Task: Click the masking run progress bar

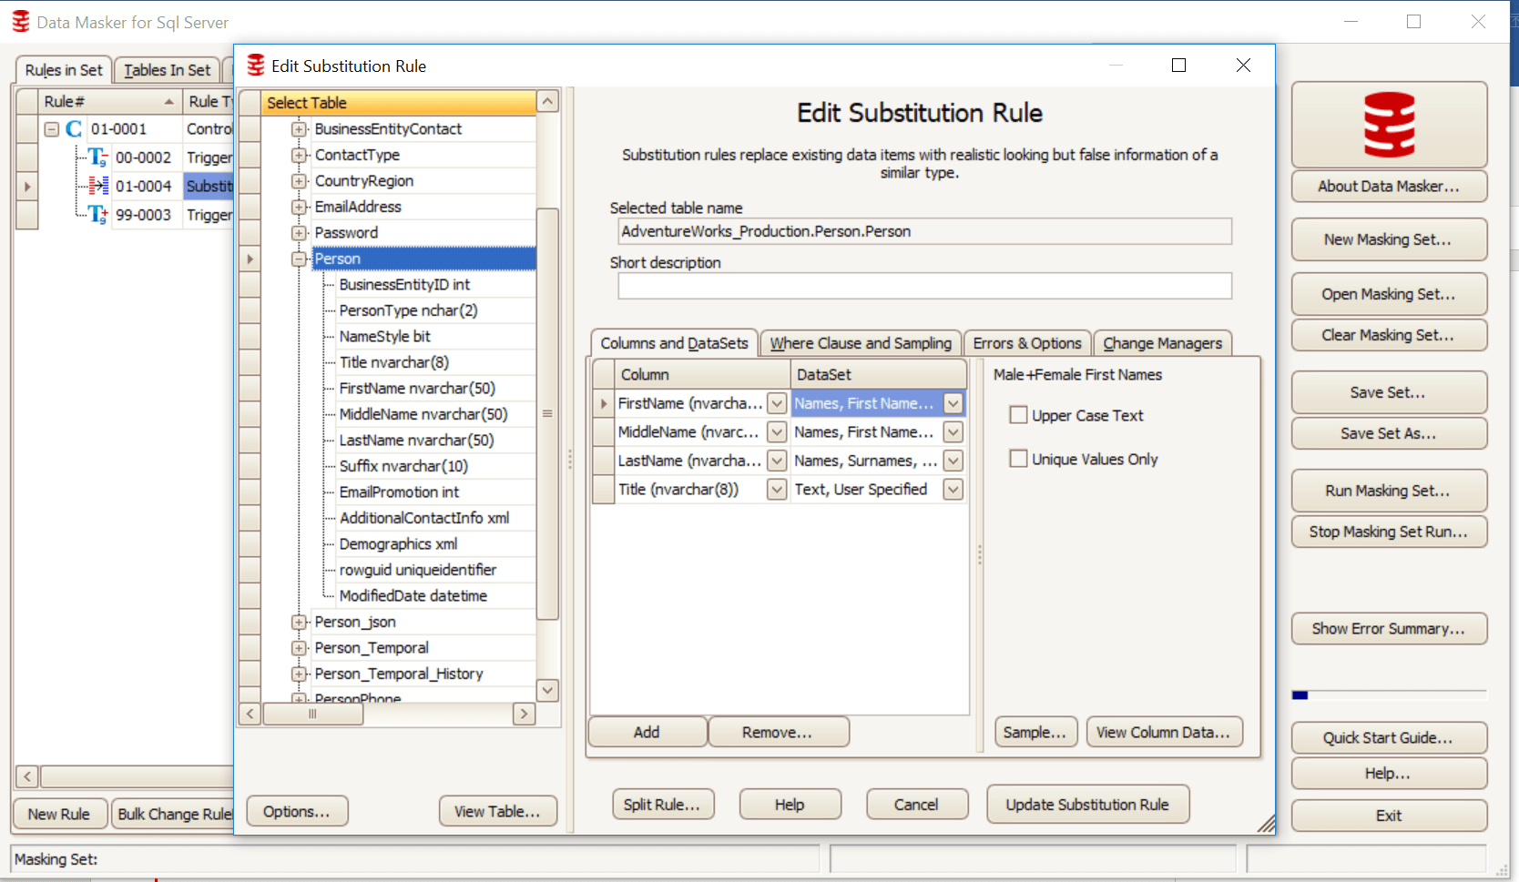Action: pos(1389,695)
